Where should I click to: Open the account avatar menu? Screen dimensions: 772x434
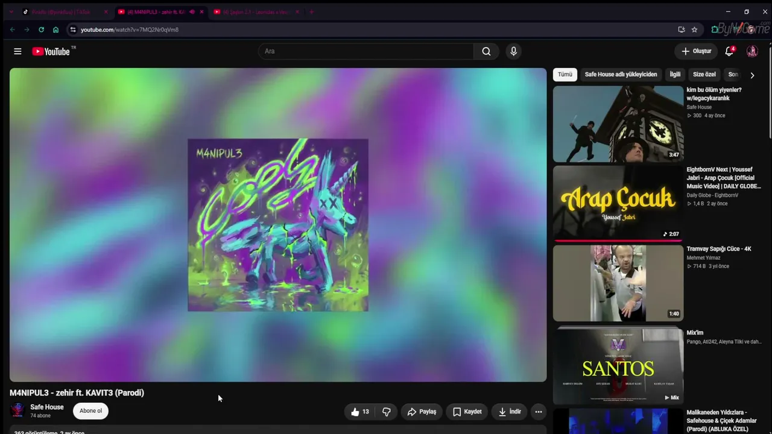click(752, 51)
